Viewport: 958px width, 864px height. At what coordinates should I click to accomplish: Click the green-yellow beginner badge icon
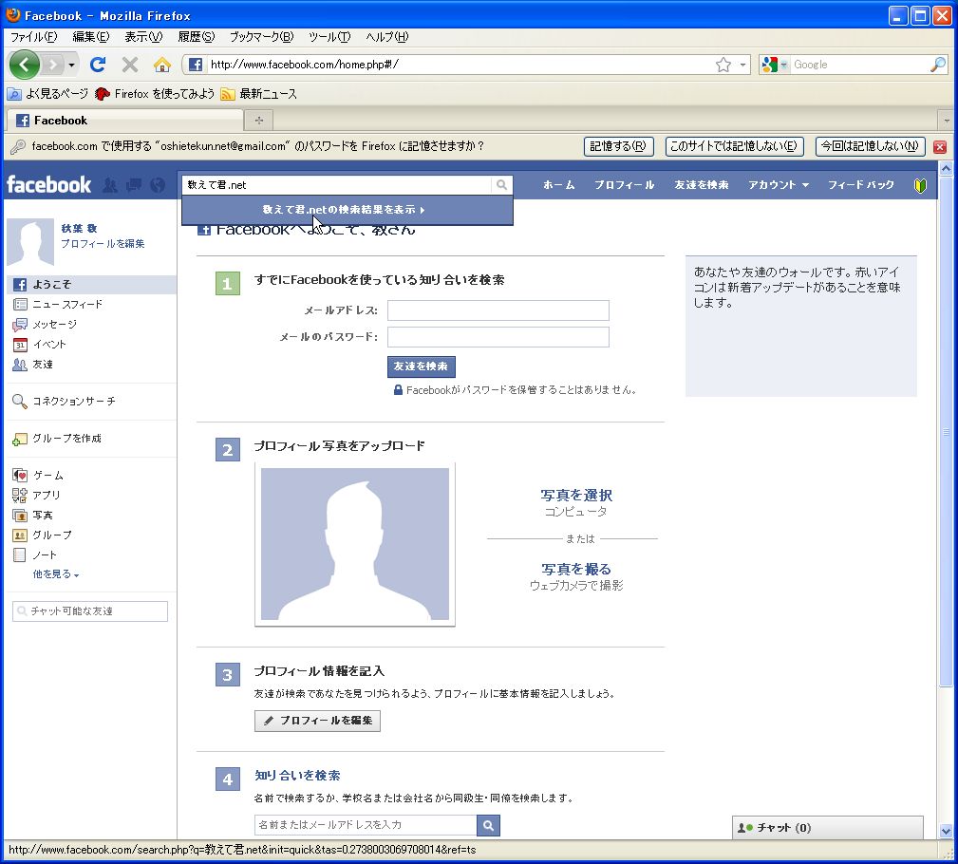click(x=920, y=185)
